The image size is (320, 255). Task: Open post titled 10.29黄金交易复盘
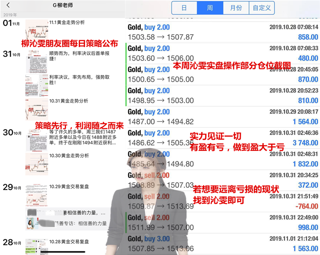[69, 186]
